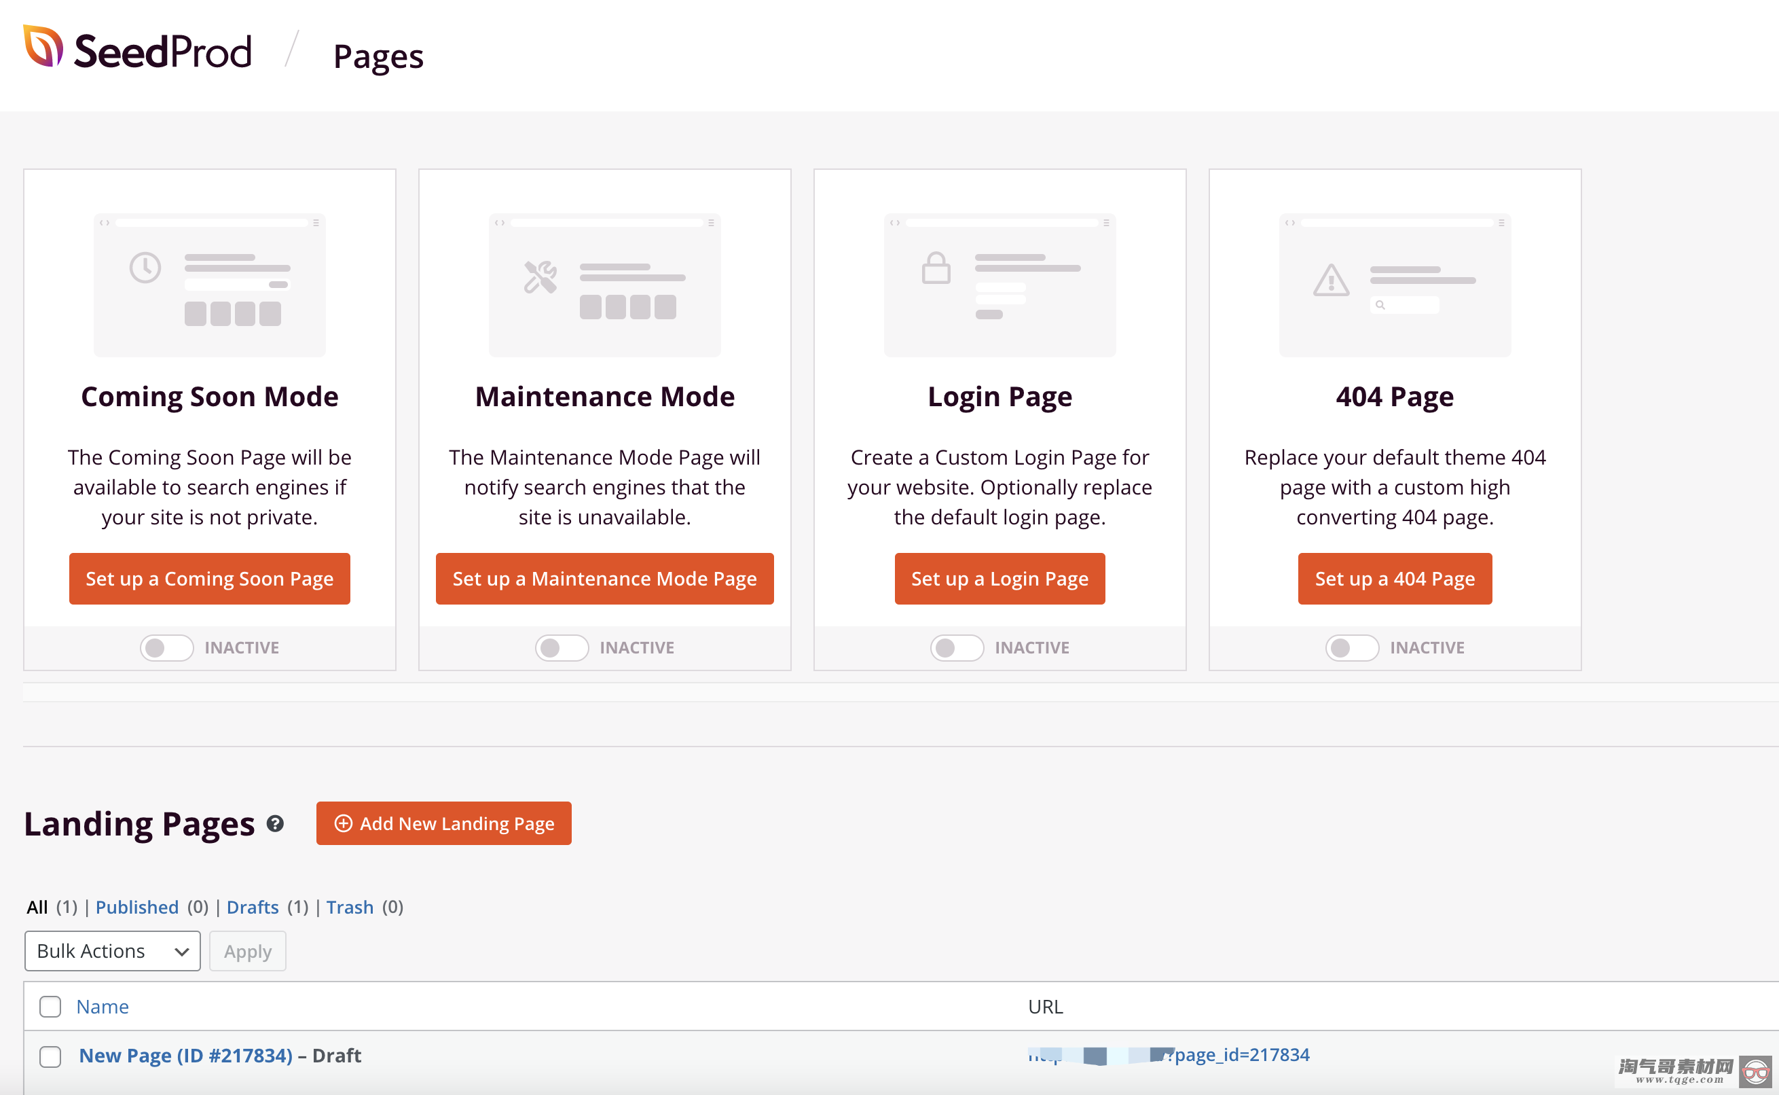Click the padlock icon in Login Page preview
Screen dimensions: 1779x1095
click(x=936, y=268)
